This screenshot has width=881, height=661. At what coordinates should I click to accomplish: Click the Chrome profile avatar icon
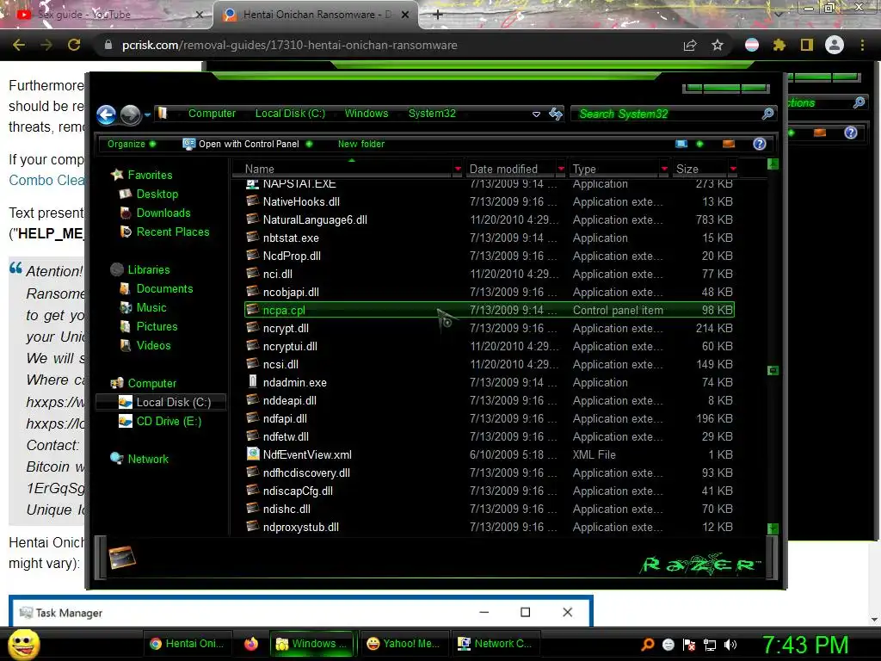(x=835, y=45)
